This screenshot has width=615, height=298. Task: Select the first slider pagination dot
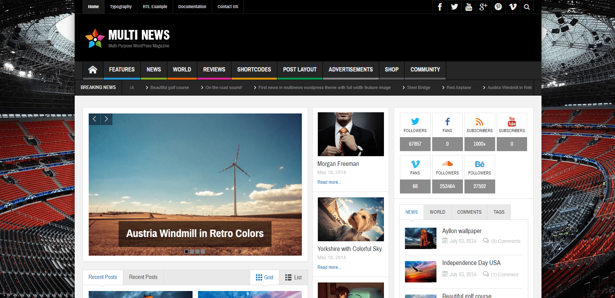[x=187, y=252]
